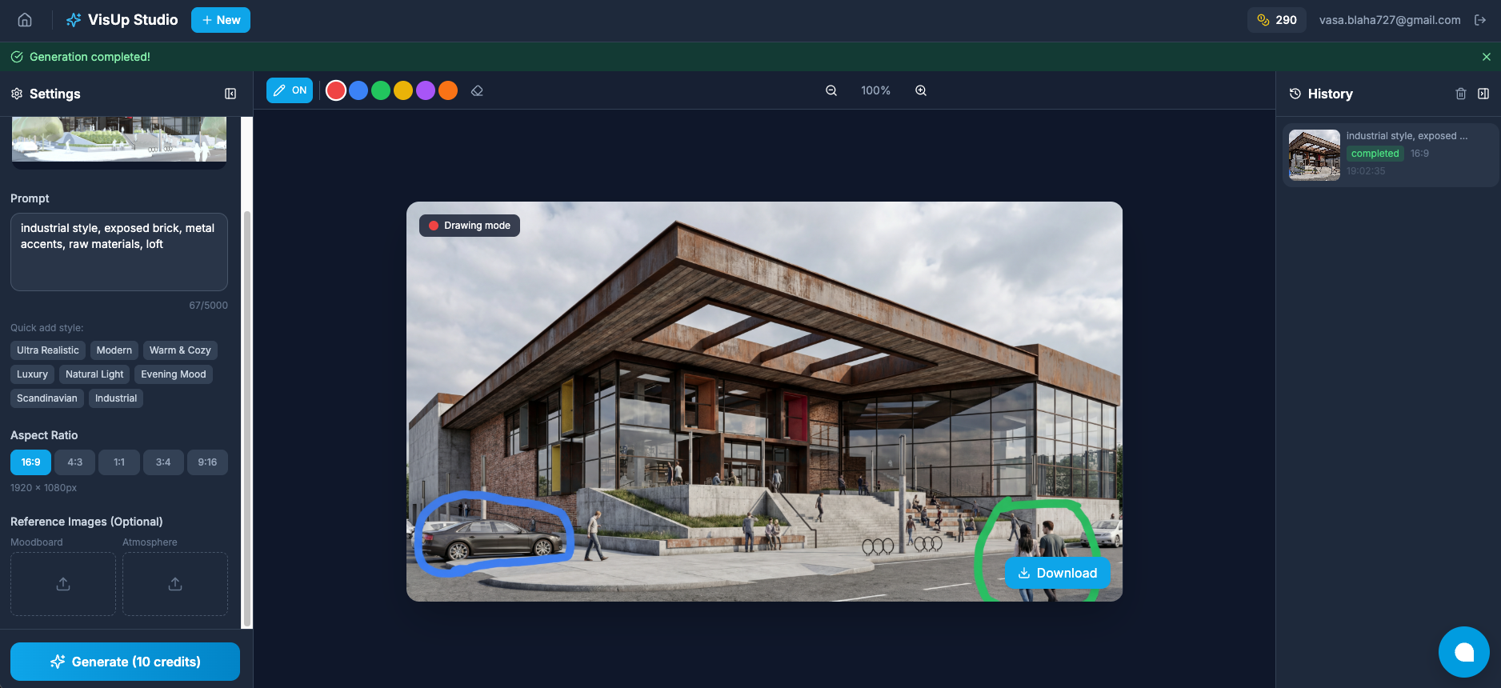Zoom out the canvas
1501x688 pixels.
[x=831, y=91]
